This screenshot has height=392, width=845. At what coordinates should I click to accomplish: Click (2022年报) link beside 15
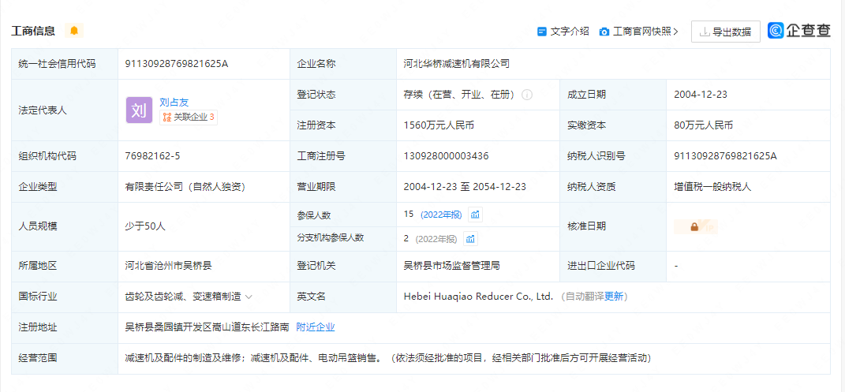(x=441, y=215)
